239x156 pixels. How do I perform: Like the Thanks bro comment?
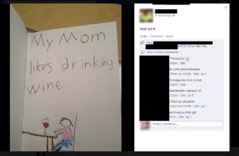pos(183,63)
